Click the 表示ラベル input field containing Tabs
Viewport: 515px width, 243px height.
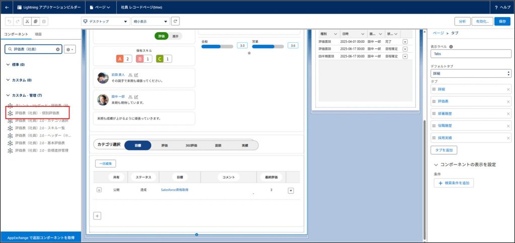click(x=470, y=54)
